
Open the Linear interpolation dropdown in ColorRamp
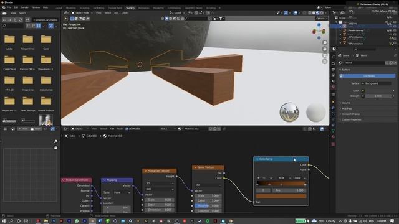pos(299,178)
